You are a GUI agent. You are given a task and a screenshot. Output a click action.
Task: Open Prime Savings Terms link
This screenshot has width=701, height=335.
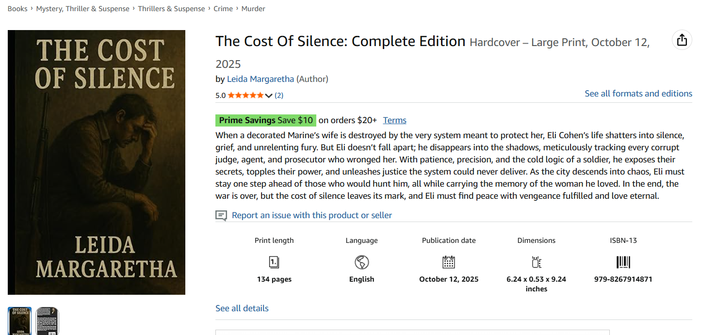[395, 120]
